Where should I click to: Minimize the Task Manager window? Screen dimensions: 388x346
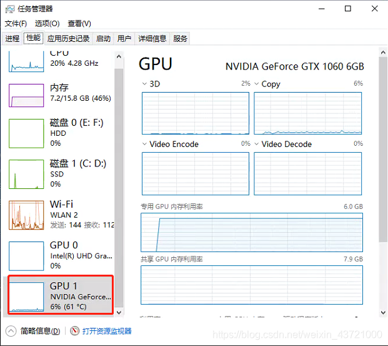pos(321,9)
